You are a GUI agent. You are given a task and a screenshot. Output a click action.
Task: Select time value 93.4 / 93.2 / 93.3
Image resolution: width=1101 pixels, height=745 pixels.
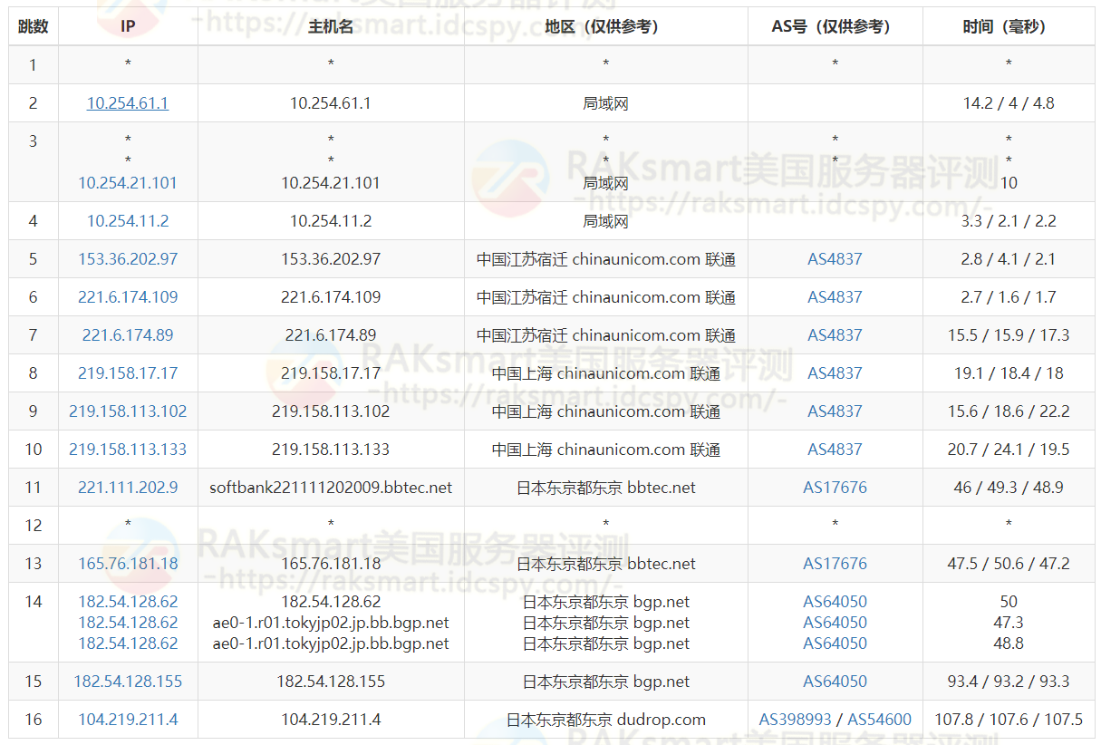pyautogui.click(x=1009, y=682)
